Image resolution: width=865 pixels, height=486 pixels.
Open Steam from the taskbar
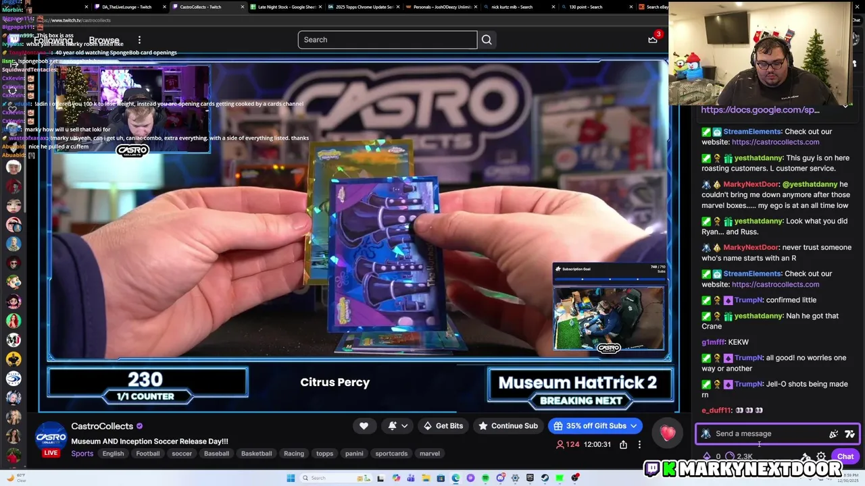point(545,478)
